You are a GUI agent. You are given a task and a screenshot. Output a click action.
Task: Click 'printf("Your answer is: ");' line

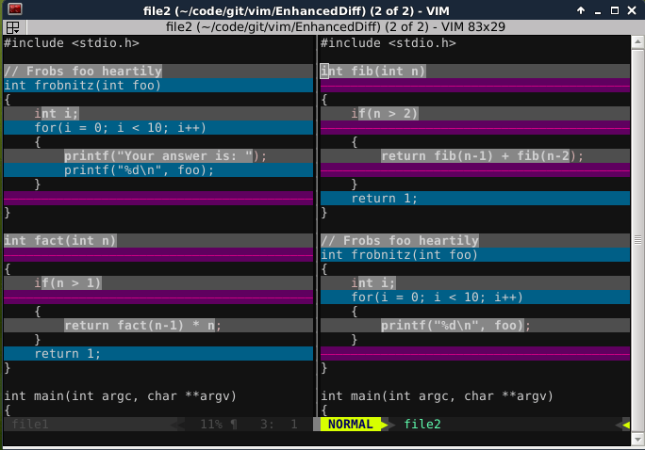tap(165, 156)
